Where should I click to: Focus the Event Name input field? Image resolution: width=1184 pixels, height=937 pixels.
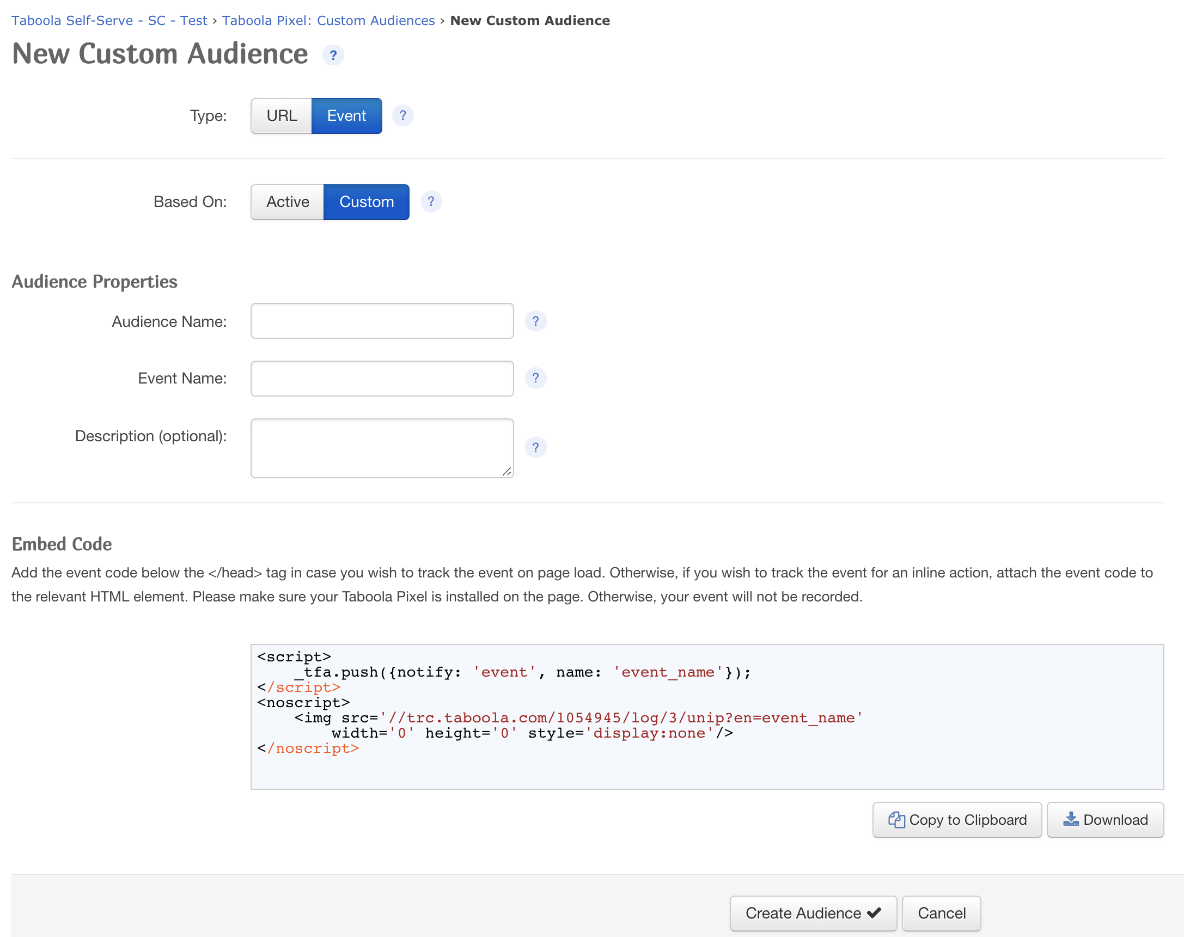(382, 379)
